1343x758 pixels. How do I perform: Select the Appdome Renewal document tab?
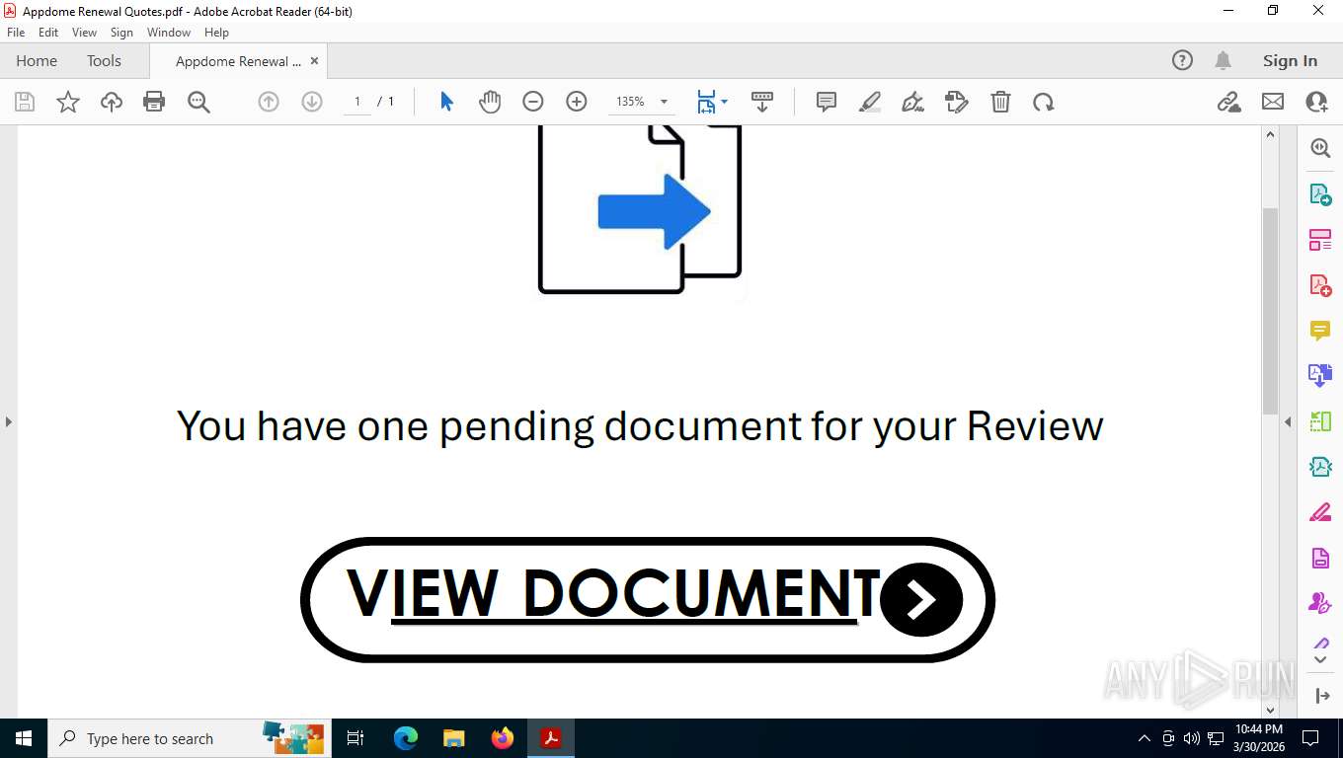[x=238, y=61]
